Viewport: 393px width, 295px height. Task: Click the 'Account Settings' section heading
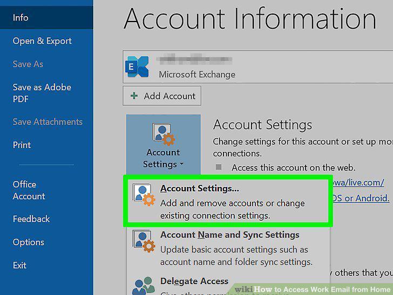click(x=262, y=125)
